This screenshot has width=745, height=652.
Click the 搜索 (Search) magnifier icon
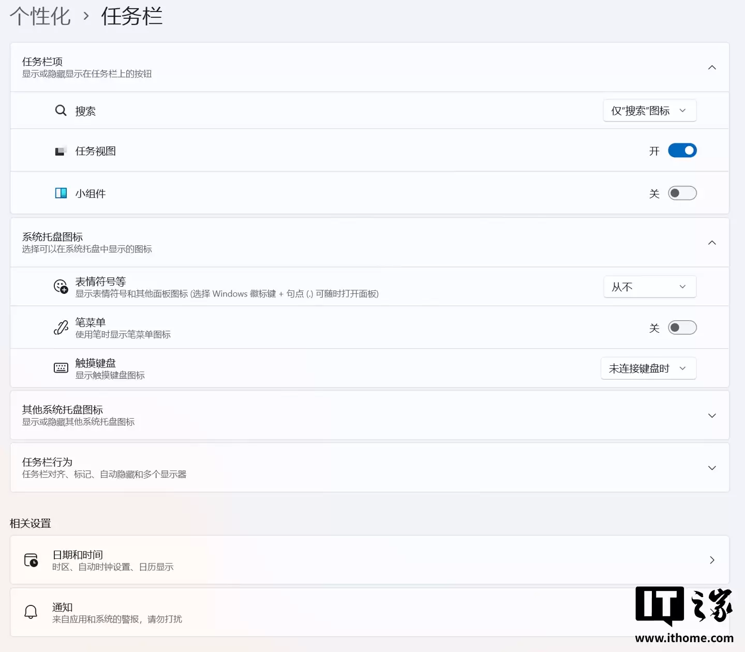click(x=61, y=110)
